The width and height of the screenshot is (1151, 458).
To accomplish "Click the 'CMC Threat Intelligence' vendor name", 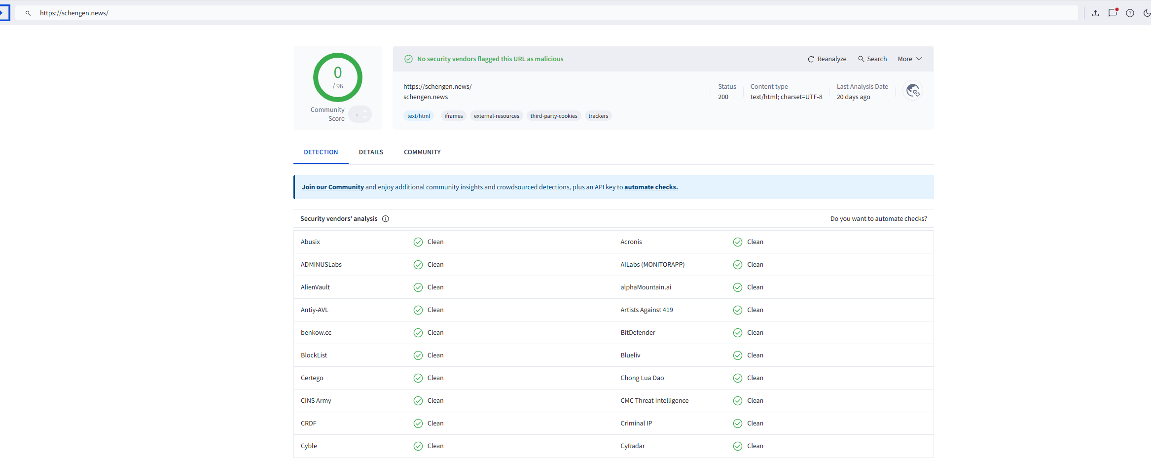I will 654,401.
